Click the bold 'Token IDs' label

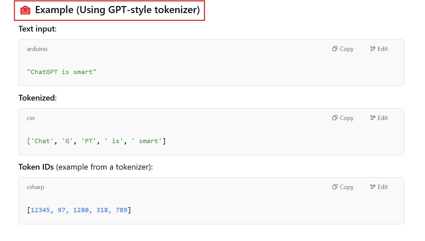point(36,167)
